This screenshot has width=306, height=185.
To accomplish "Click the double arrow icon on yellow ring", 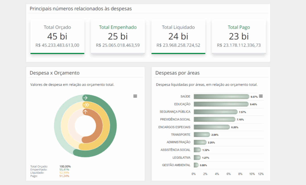I will [86, 105].
